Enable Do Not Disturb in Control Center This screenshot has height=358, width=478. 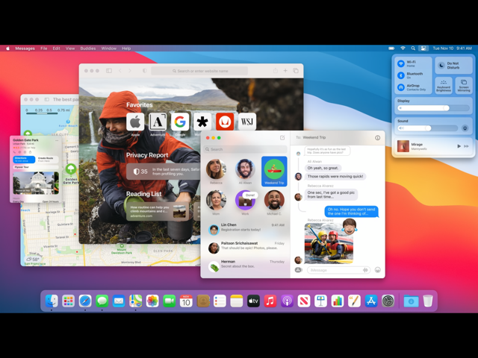pyautogui.click(x=453, y=66)
